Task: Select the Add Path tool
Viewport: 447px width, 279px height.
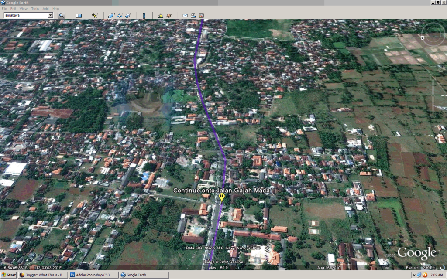Action: pyautogui.click(x=119, y=15)
